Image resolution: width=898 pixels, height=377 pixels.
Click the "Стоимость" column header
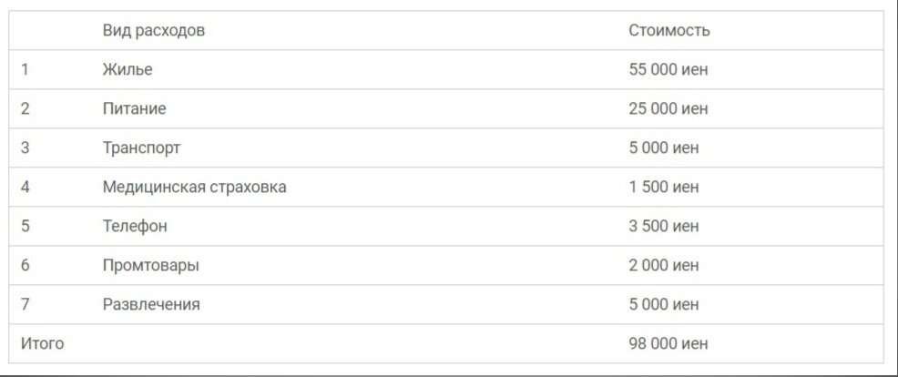click(x=668, y=30)
